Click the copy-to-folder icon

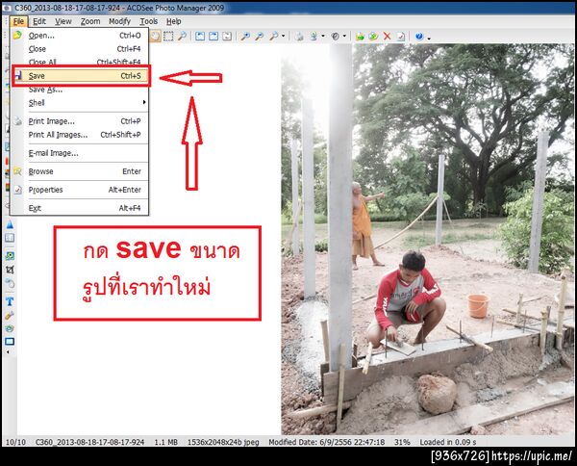tap(373, 36)
